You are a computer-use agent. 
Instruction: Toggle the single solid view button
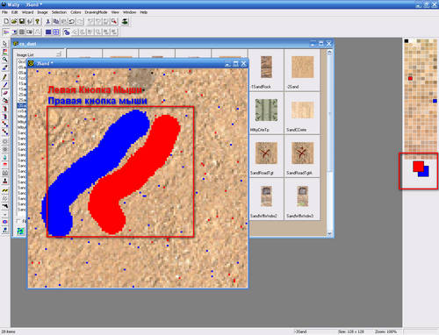(48, 32)
